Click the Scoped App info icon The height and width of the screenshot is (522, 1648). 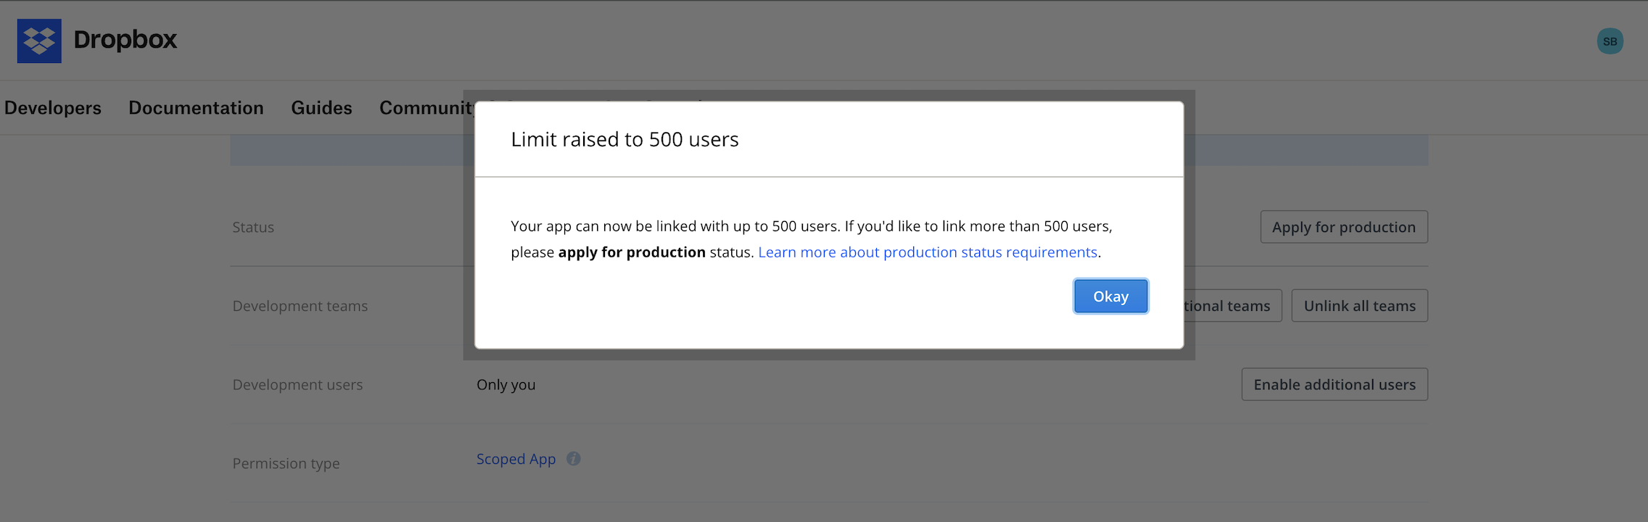coord(573,459)
